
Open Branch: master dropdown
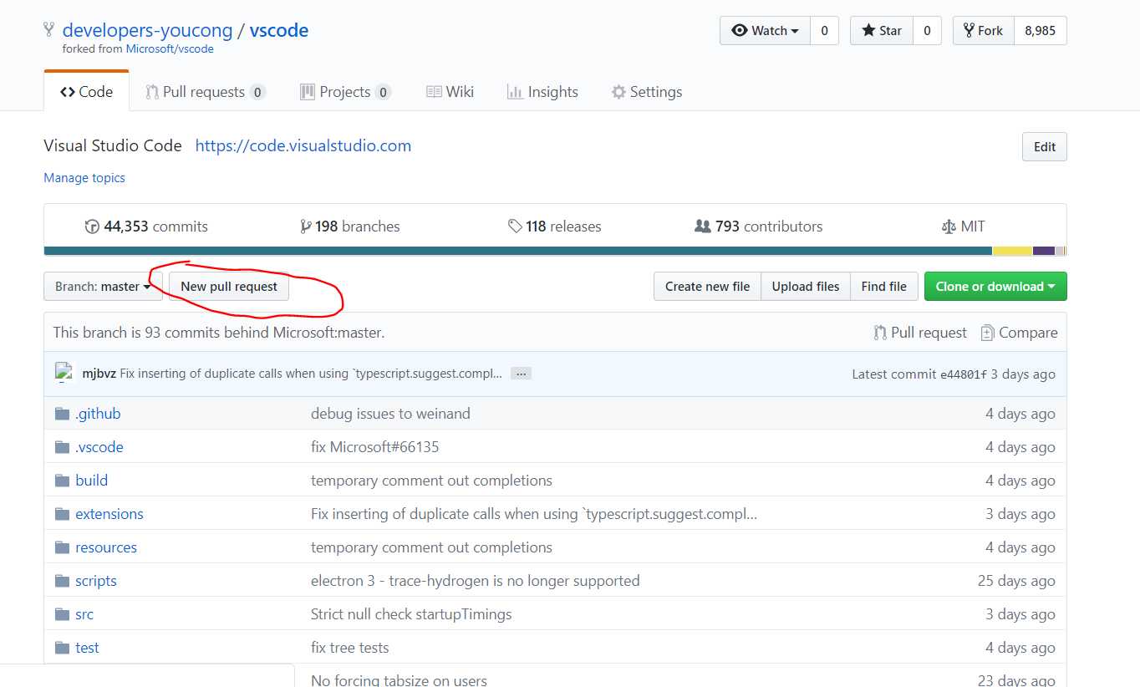(103, 286)
